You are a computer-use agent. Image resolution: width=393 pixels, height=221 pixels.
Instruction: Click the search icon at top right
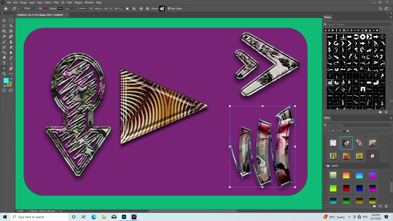coord(380,9)
